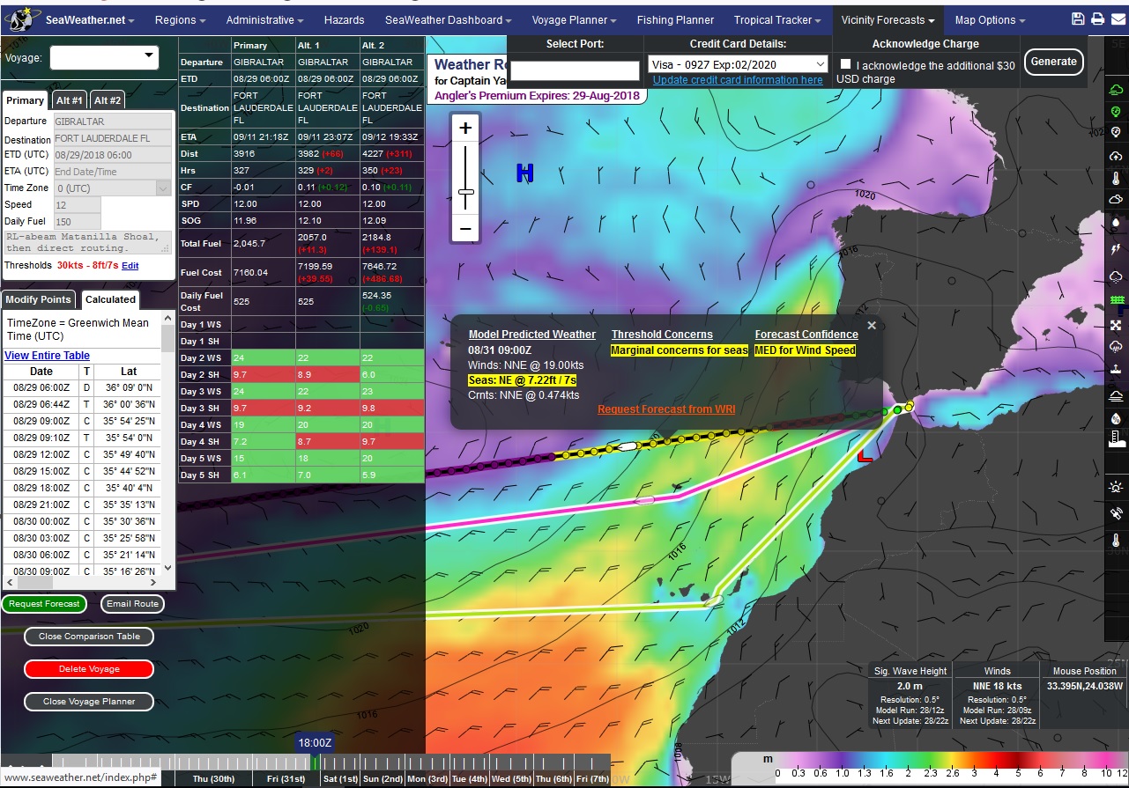Viewport: 1129px width, 788px height.
Task: Toggle the lightning bolts layer icon
Action: [1116, 250]
